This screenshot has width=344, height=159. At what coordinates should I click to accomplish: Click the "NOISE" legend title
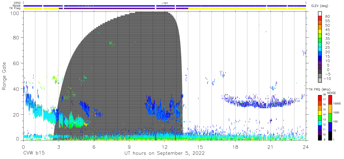[332, 93]
